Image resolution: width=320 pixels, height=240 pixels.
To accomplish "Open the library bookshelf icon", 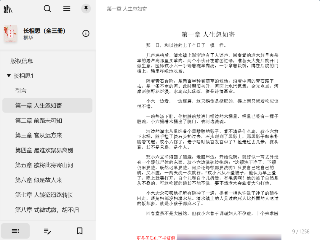I will [8, 9].
